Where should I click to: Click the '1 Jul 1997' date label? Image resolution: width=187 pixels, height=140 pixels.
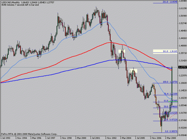(50, 138)
